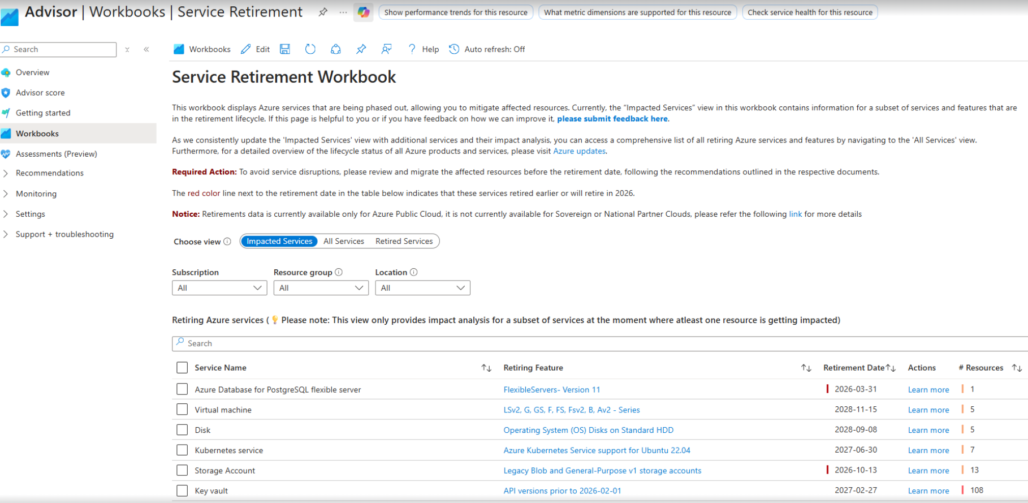Check the Key vault row checkbox
Viewport: 1028px width, 503px height.
pyautogui.click(x=182, y=491)
